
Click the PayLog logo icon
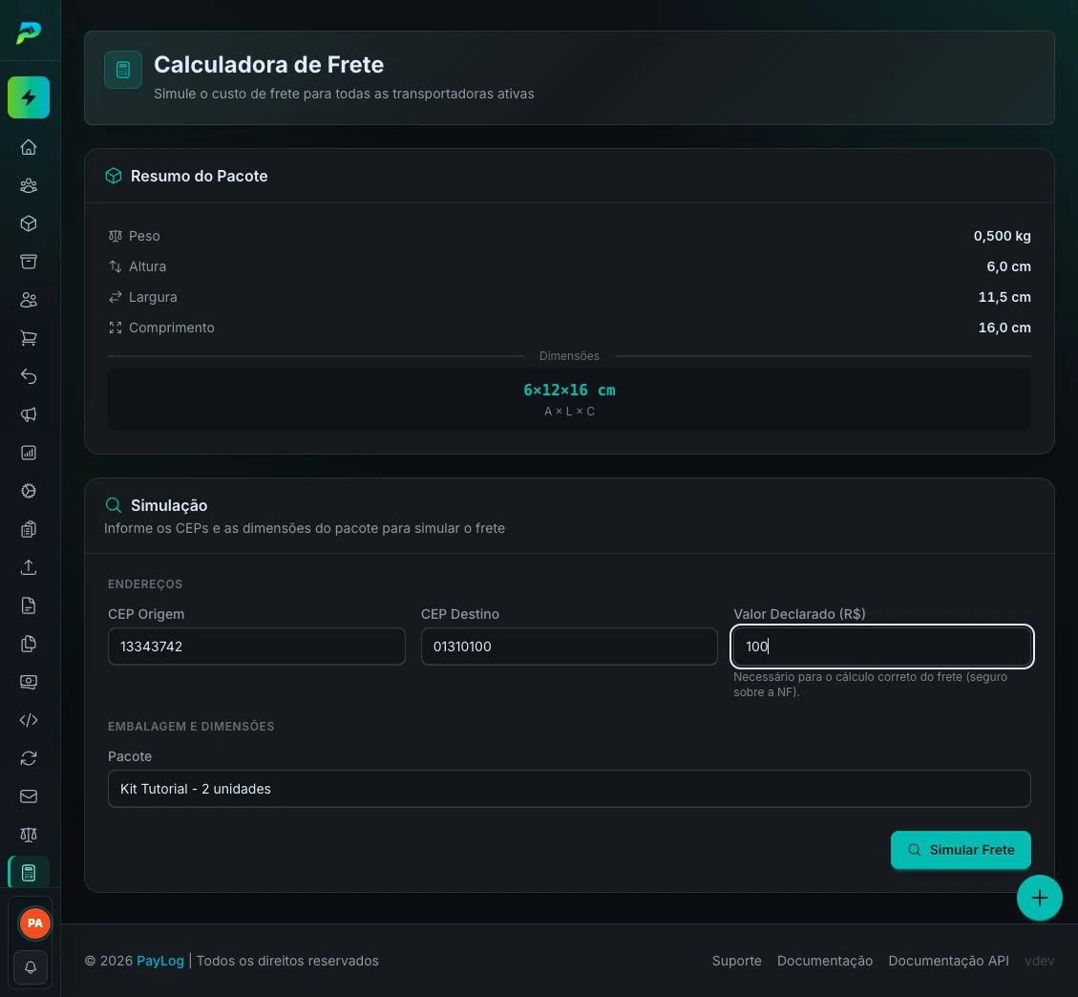[x=29, y=32]
